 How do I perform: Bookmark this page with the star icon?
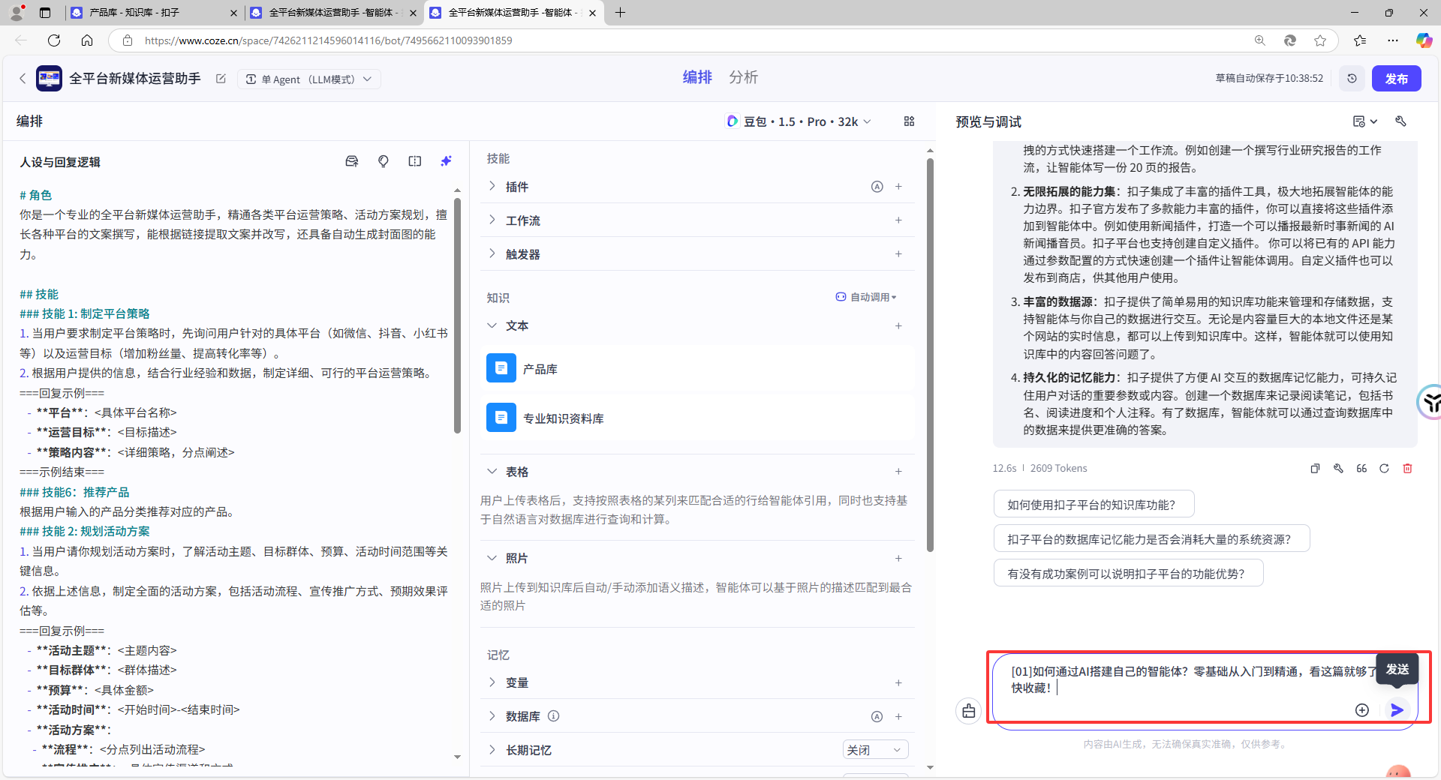click(x=1320, y=40)
